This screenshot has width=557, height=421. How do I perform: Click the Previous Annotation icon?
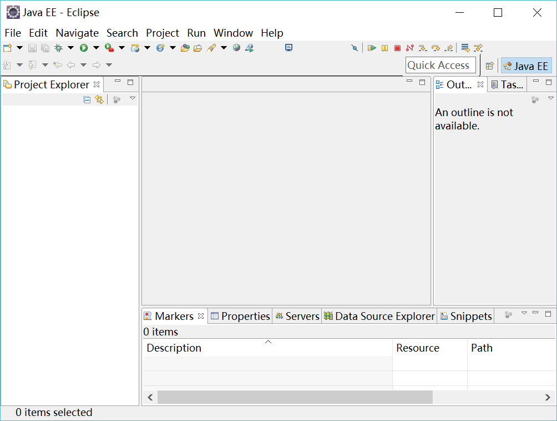tap(32, 65)
